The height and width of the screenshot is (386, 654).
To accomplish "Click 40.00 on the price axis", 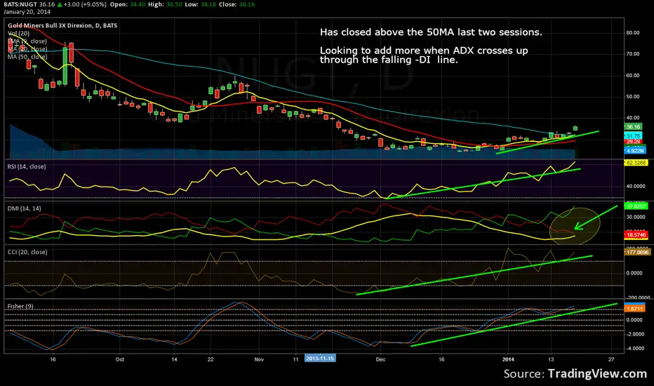I will tap(633, 118).
